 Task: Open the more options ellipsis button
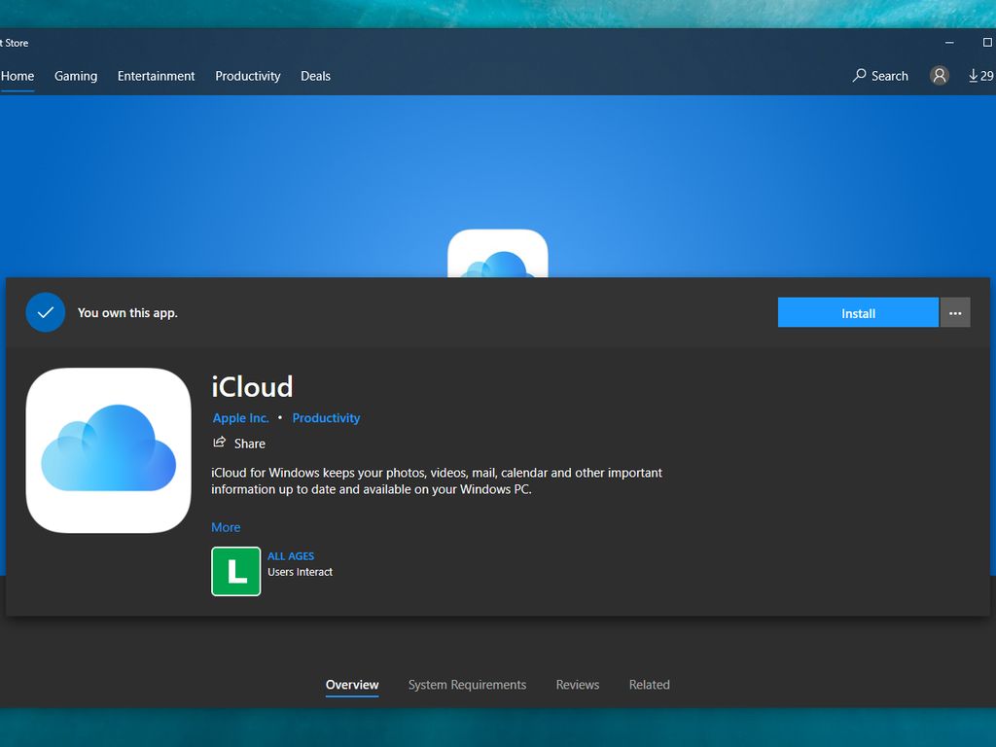(955, 312)
